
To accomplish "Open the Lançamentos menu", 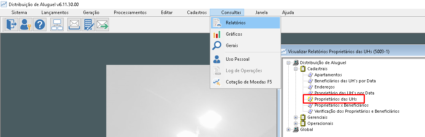I will coord(55,13).
